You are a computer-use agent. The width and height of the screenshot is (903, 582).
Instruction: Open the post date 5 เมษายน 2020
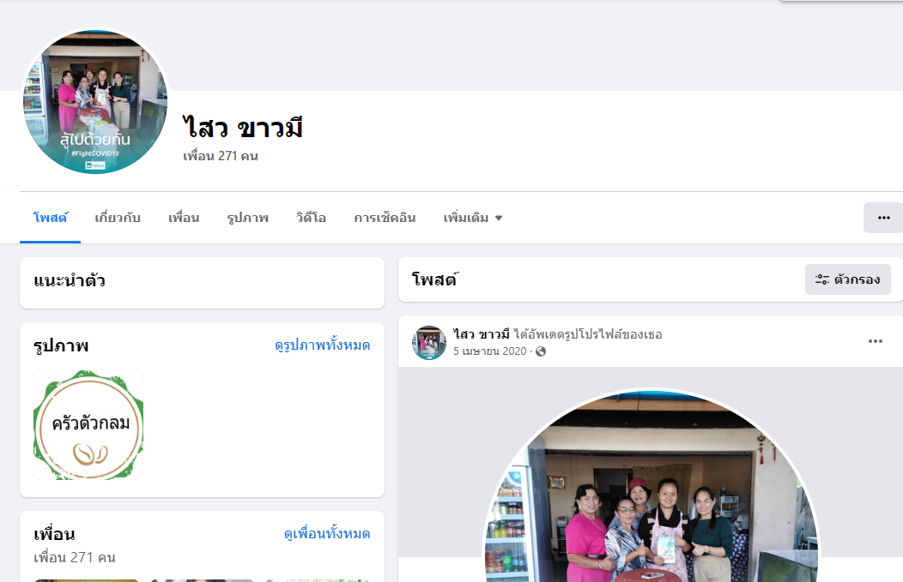489,351
